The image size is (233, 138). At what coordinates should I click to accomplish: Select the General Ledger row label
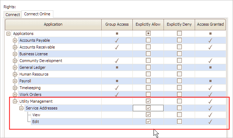click(33, 67)
